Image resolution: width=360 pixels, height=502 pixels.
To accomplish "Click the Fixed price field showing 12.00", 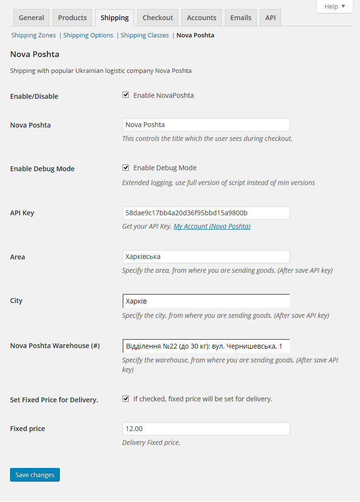I will point(206,429).
